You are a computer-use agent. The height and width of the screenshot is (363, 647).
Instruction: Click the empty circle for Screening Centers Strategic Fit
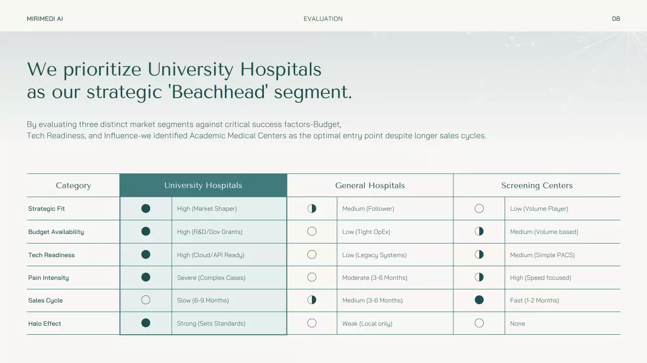click(x=479, y=209)
